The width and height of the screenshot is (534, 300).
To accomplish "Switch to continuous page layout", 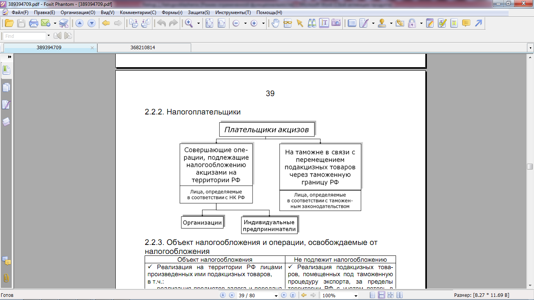I will click(382, 295).
